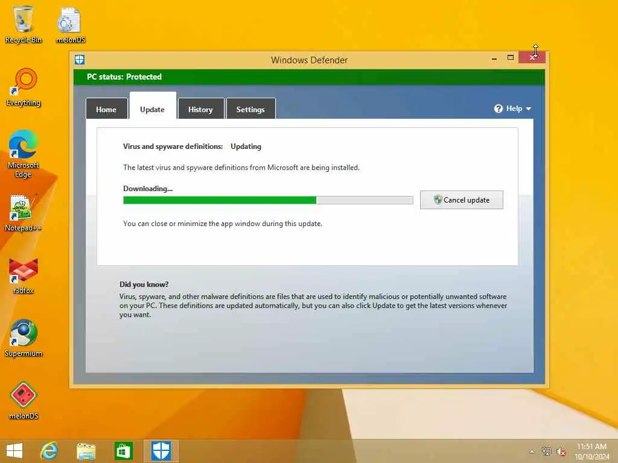618x463 pixels.
Task: Launch the red melonDS emulator shortcut
Action: (x=24, y=400)
